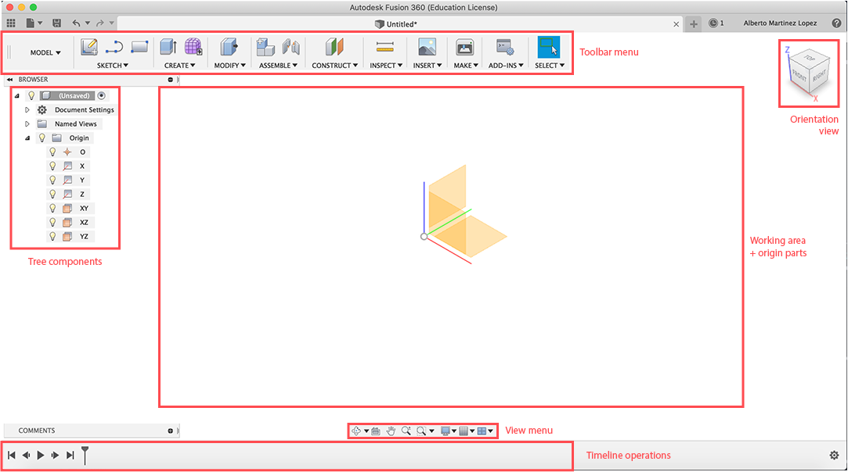Screen dimensions: 848x472
Task: Open the Viewports layout icon
Action: click(482, 431)
